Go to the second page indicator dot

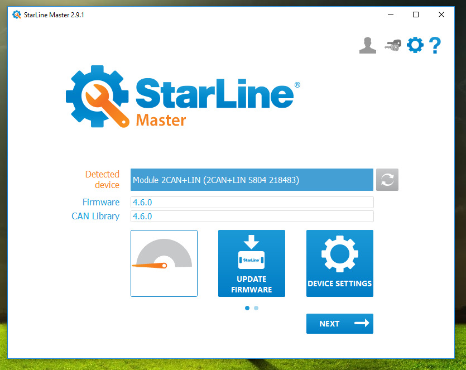(x=256, y=308)
